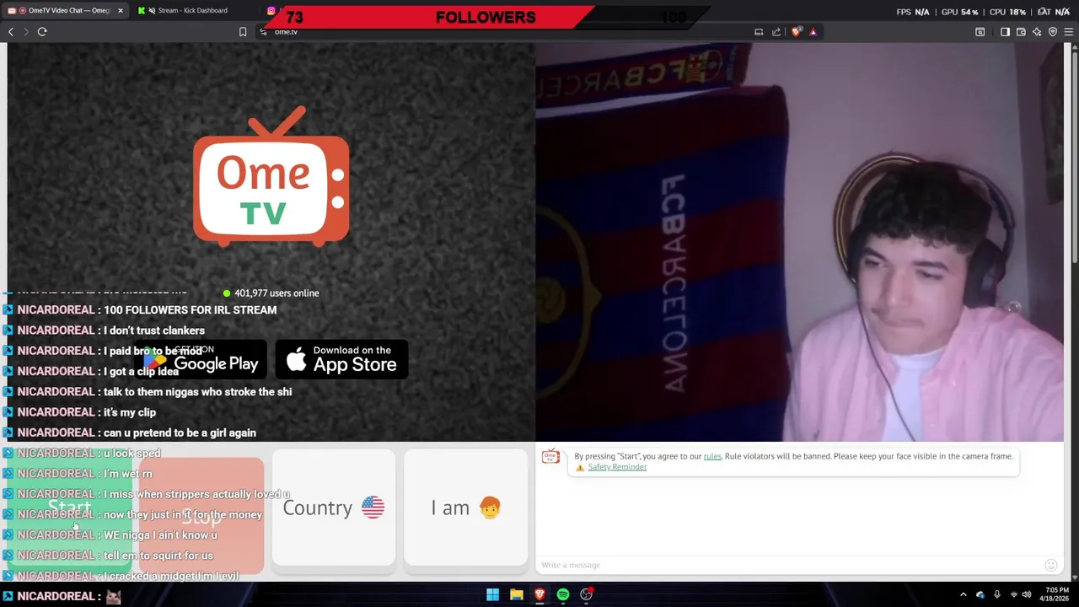Open the tab search icon in toolbar
The width and height of the screenshot is (1079, 607).
pos(980,32)
